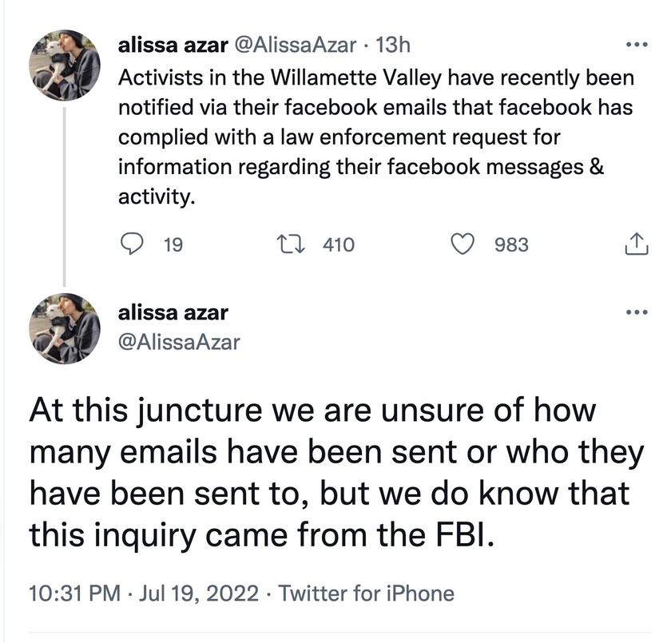Open the three-dots menu on the first tweet
The image size is (671, 643).
pyautogui.click(x=637, y=45)
